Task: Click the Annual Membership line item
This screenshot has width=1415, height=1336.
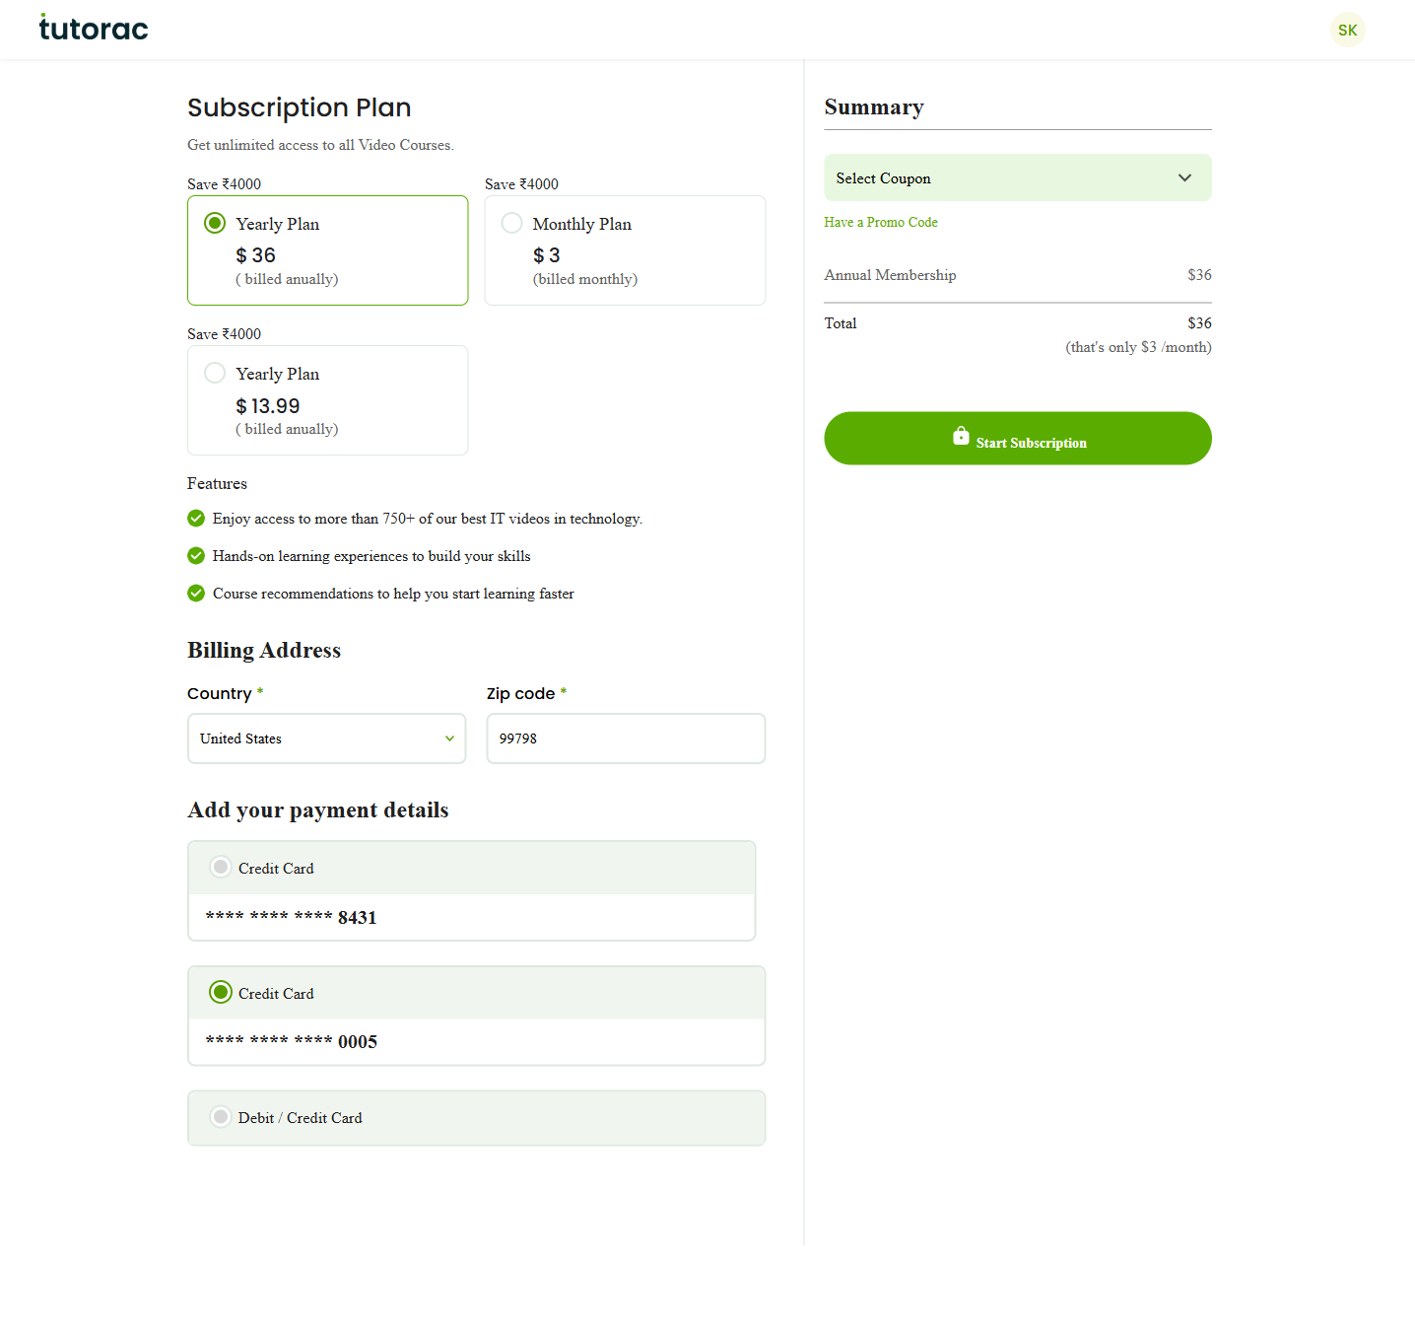Action: [1018, 275]
